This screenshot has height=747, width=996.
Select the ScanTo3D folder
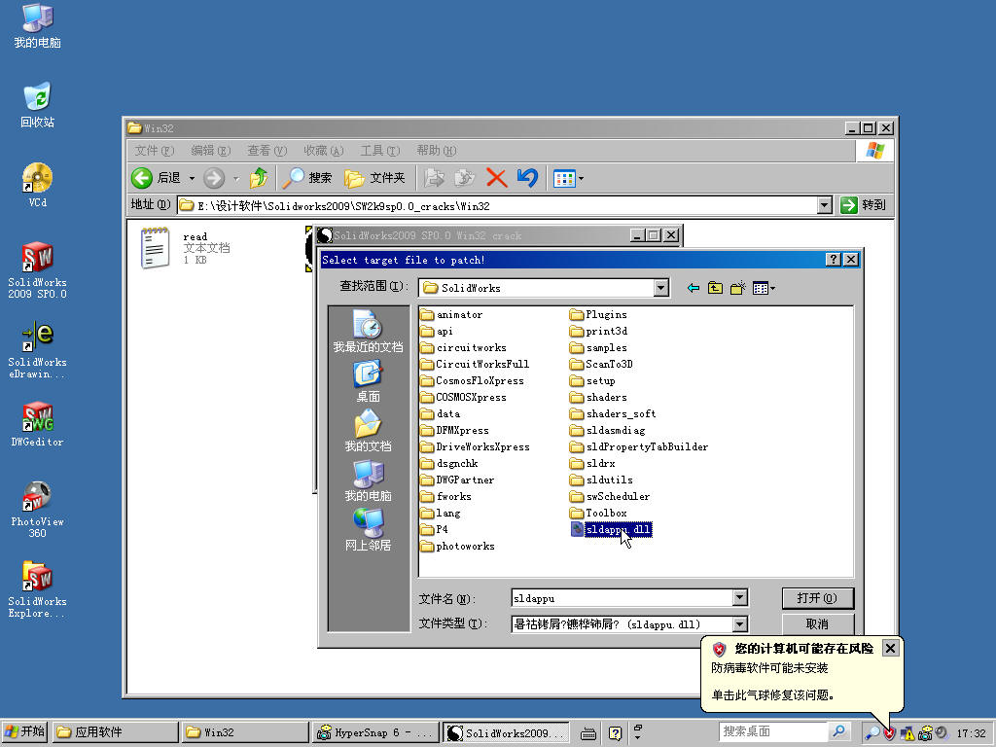tap(601, 364)
